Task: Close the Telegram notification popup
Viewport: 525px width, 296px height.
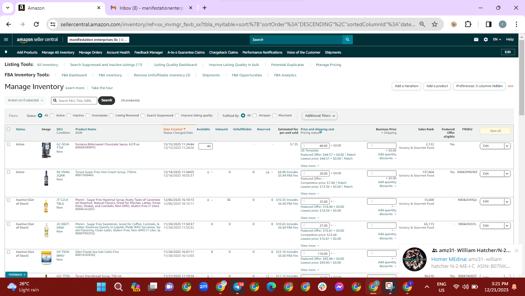Action: 517,251
